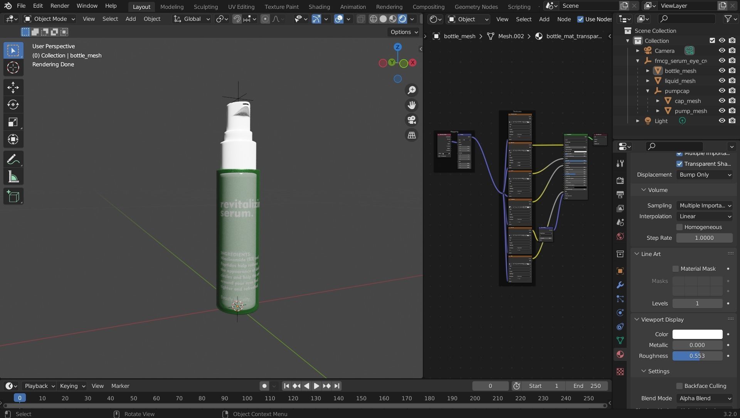This screenshot has height=418, width=740.
Task: Activate the Move tool
Action: 13,87
